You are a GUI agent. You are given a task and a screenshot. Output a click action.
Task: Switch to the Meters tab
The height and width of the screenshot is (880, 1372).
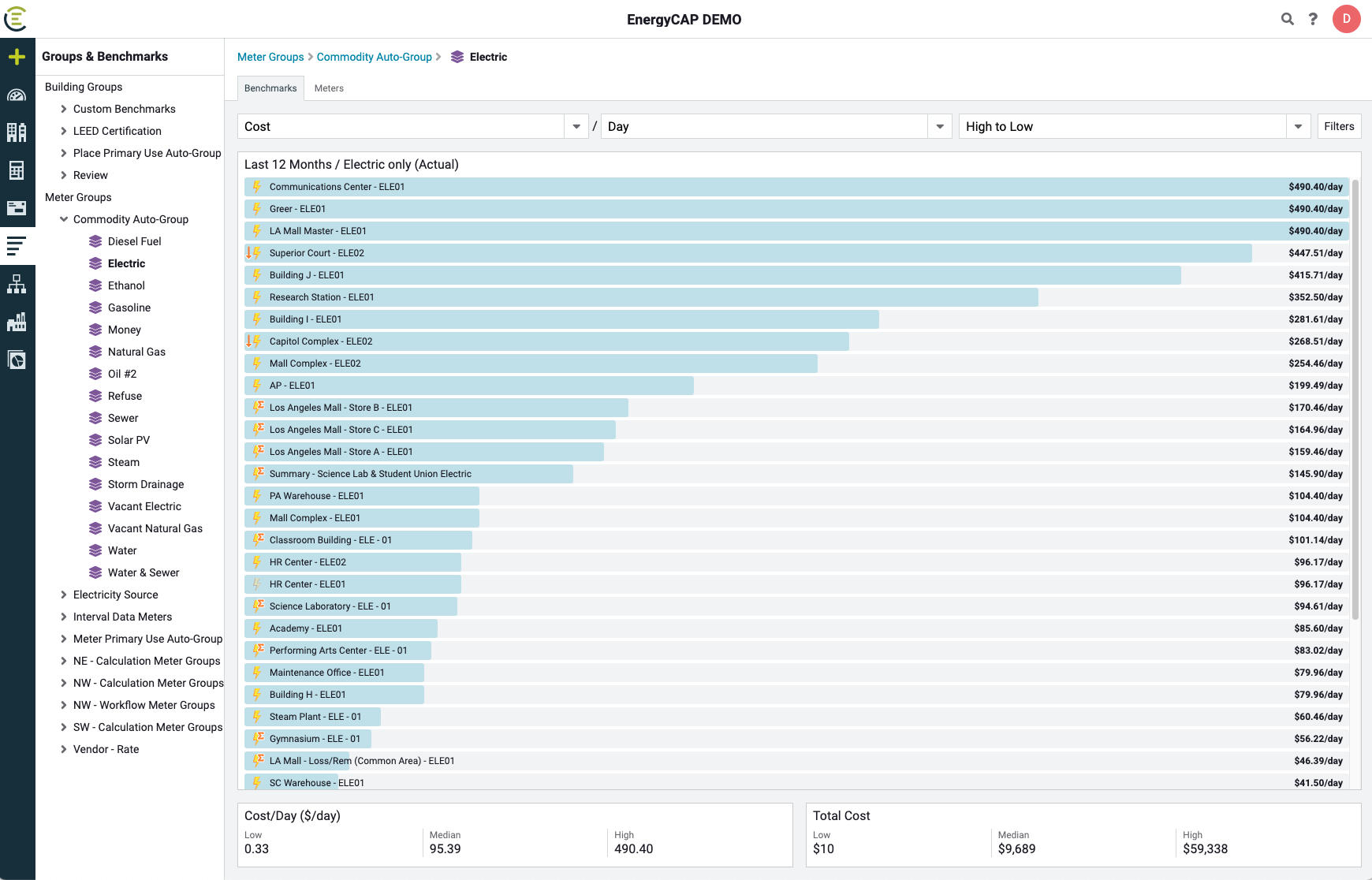329,88
